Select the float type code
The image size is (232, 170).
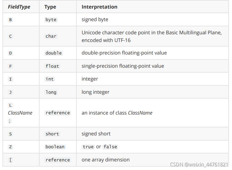coord(52,66)
